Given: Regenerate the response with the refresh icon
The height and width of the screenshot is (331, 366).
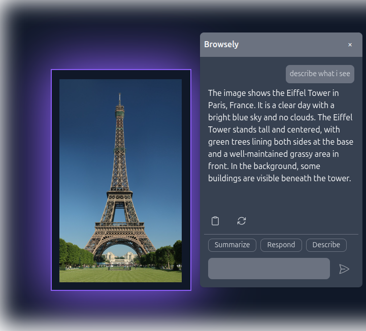Looking at the screenshot, I should pyautogui.click(x=241, y=221).
